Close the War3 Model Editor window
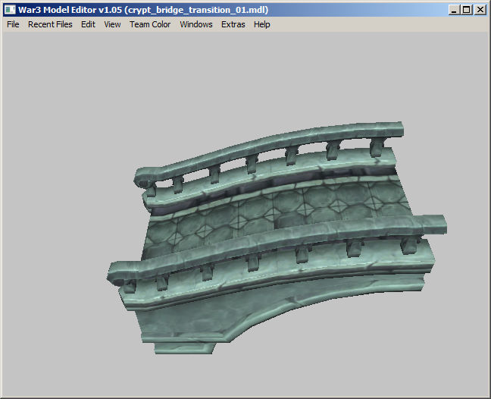Viewport: 491px width, 399px height. [x=480, y=10]
